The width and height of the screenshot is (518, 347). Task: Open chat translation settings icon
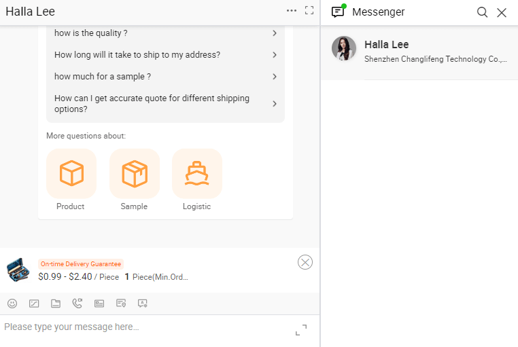click(142, 304)
